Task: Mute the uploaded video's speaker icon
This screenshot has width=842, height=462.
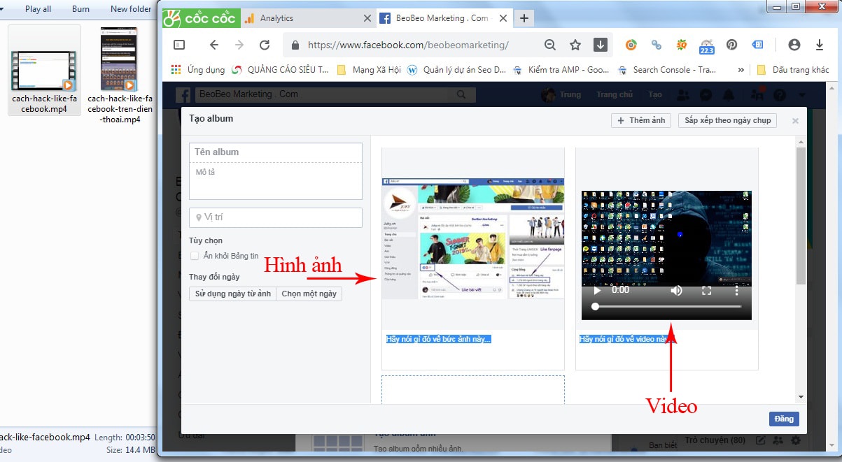Action: (x=676, y=290)
